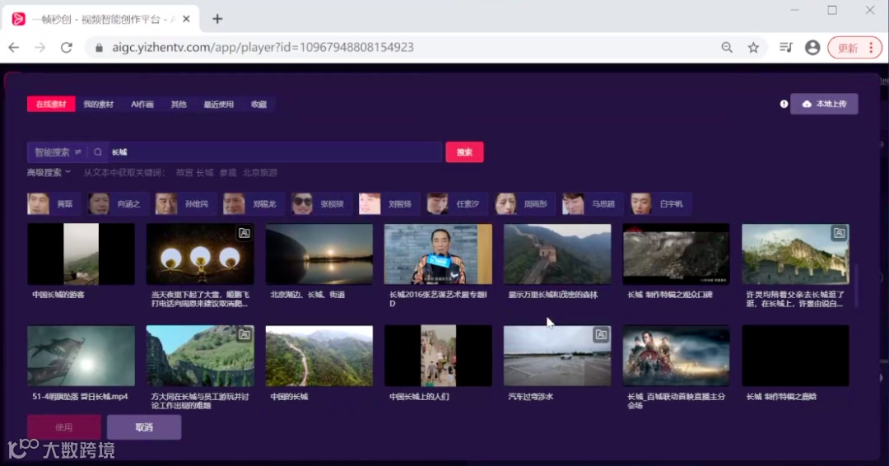889x466 pixels.
Task: Filter by the person chip 白宇帆
Action: (660, 203)
